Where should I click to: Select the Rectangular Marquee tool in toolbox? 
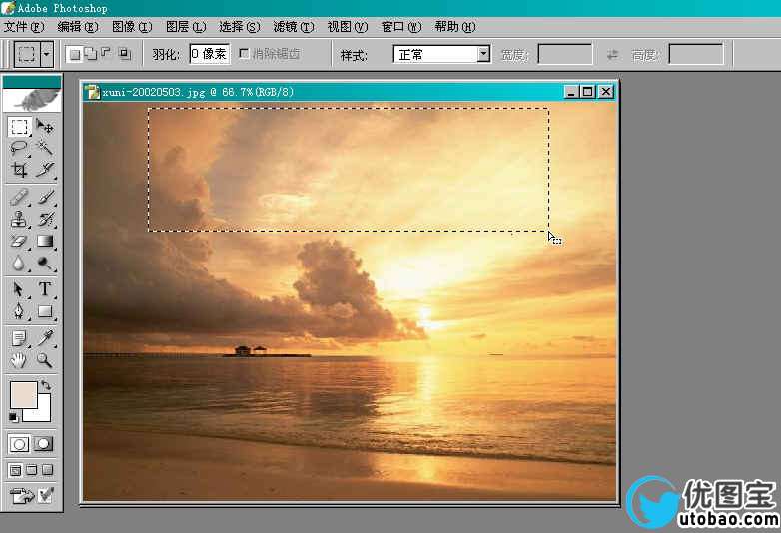(19, 127)
